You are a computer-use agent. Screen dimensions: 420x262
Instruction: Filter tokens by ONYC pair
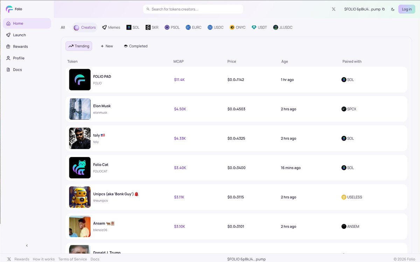pyautogui.click(x=238, y=27)
